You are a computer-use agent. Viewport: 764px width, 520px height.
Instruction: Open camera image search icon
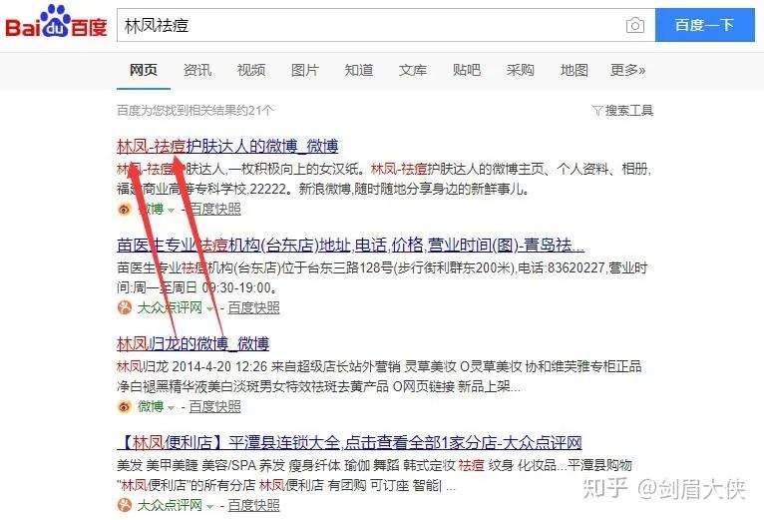634,25
